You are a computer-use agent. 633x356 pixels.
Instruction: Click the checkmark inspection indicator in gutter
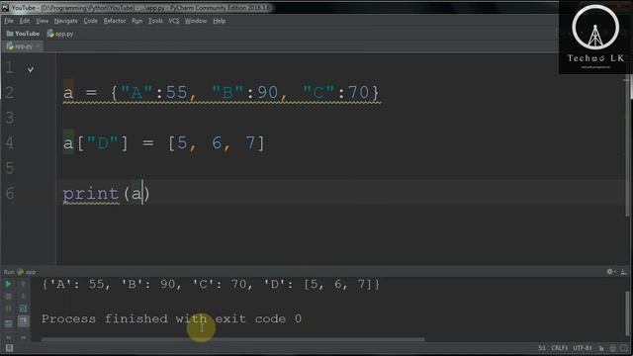pyautogui.click(x=31, y=69)
